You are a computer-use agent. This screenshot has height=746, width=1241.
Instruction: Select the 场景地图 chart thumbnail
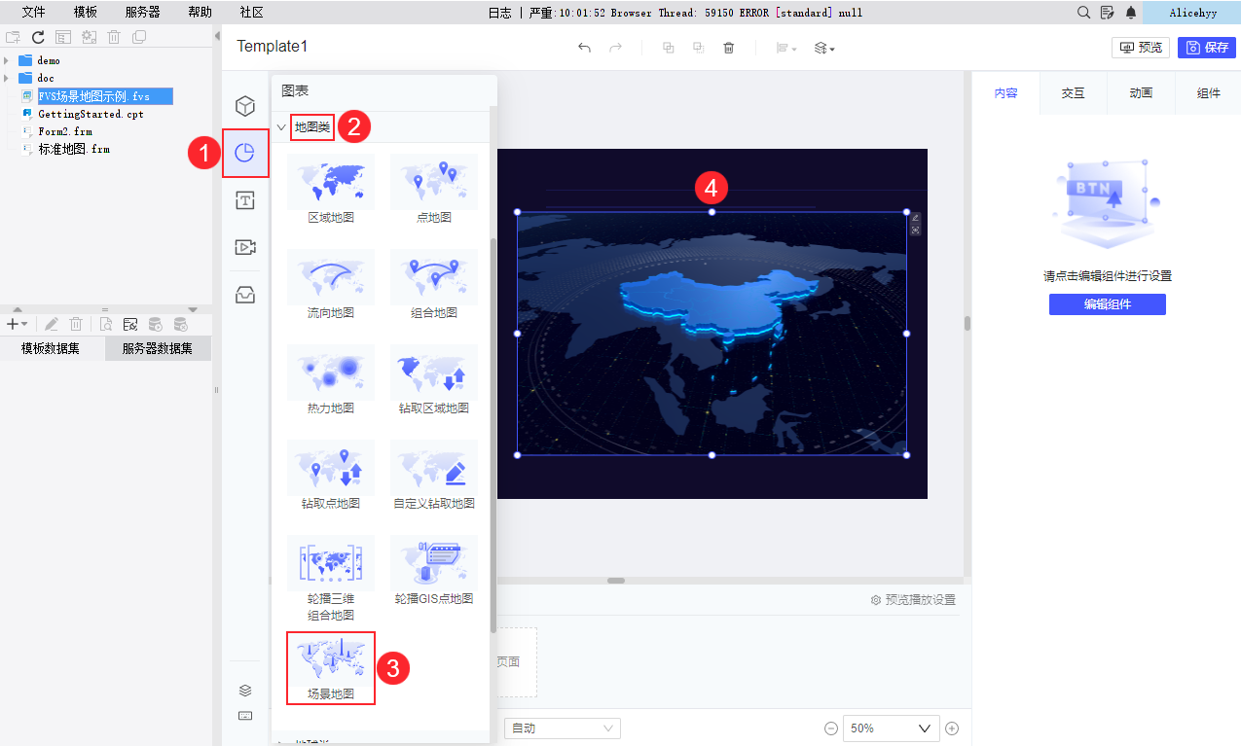(331, 667)
